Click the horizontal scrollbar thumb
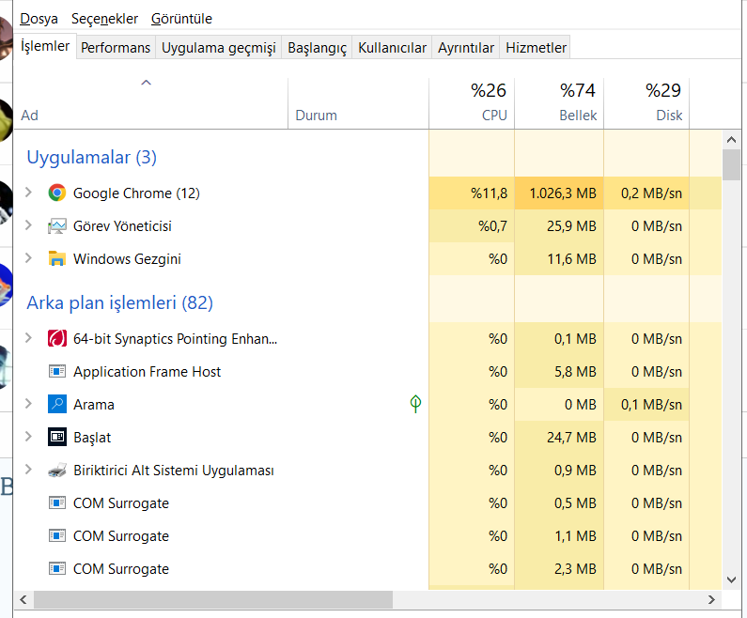The image size is (747, 618). (211, 599)
